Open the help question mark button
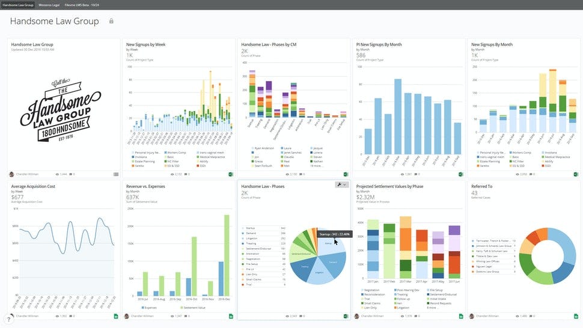 (8, 320)
